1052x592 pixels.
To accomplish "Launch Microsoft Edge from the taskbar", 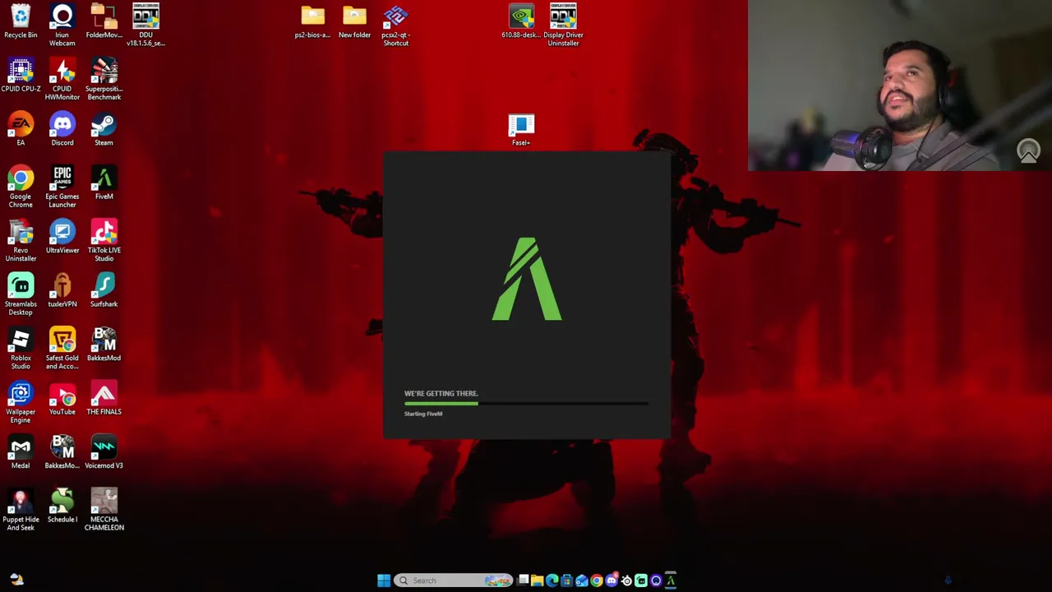I will 551,580.
